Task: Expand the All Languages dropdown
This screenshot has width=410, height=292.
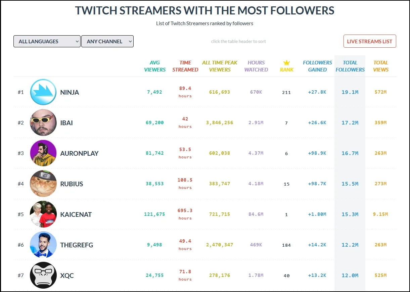Action: click(x=47, y=41)
